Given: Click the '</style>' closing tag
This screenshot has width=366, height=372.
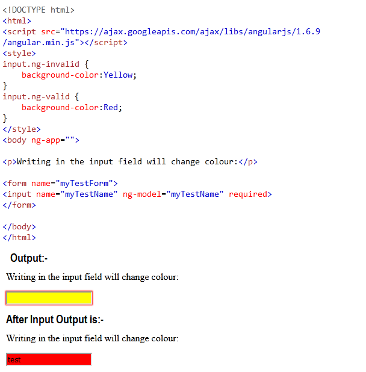Looking at the screenshot, I should coord(22,129).
